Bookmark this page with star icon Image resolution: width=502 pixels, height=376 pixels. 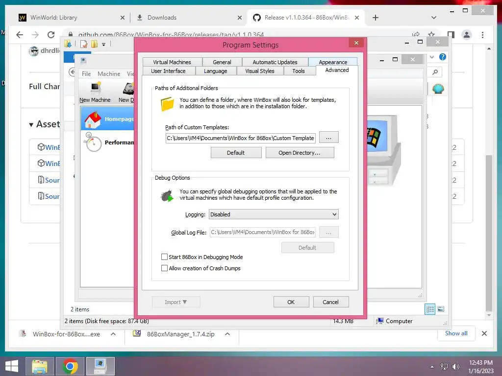coord(431,35)
